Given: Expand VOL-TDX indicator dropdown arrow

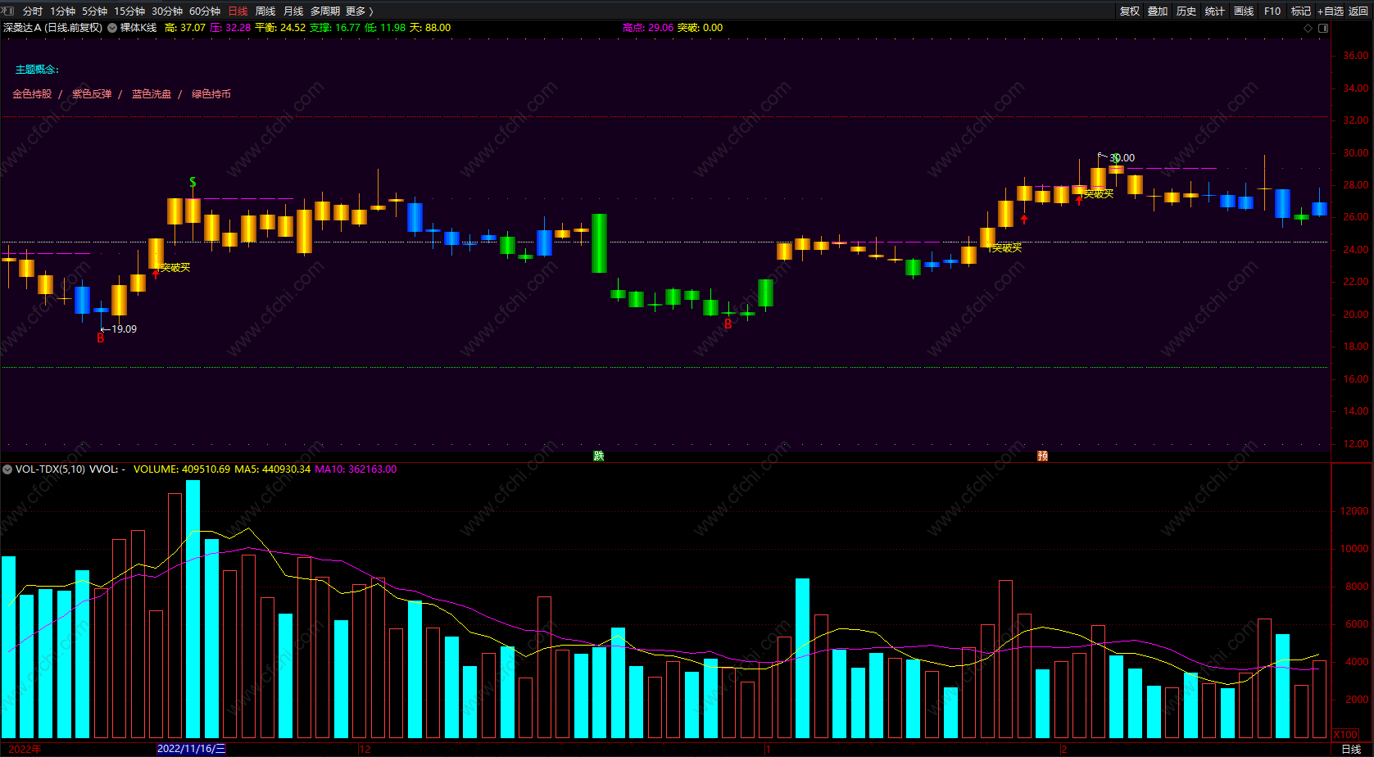Looking at the screenshot, I should (7, 469).
